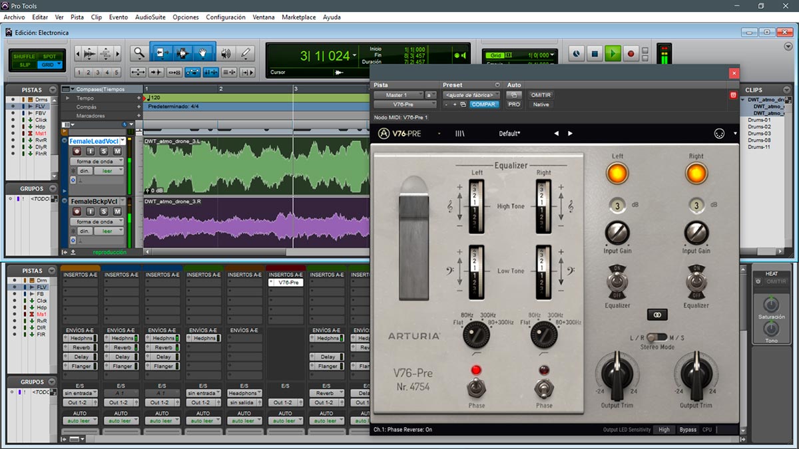
Task: Expand the Tempo ruler row
Action: pos(67,98)
